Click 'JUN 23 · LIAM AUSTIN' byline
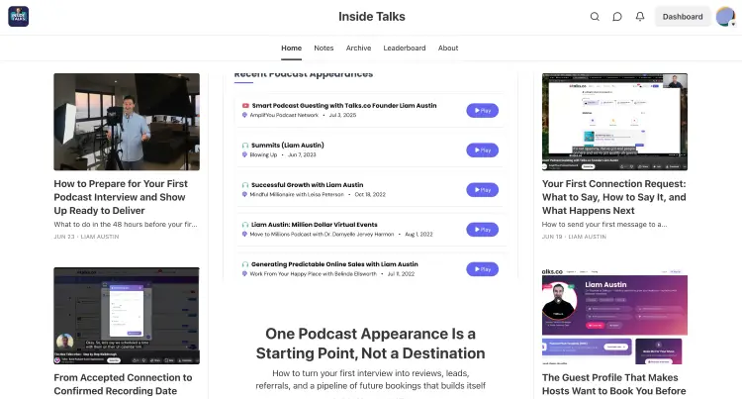 click(x=86, y=237)
